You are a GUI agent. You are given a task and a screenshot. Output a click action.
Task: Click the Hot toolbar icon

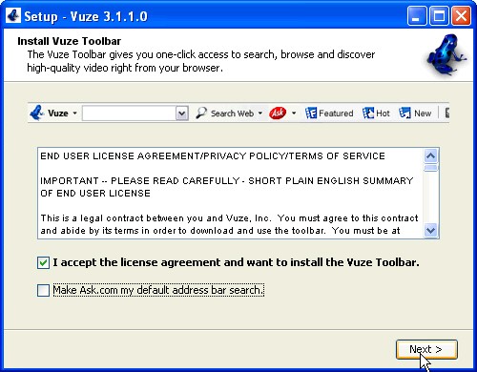(368, 113)
